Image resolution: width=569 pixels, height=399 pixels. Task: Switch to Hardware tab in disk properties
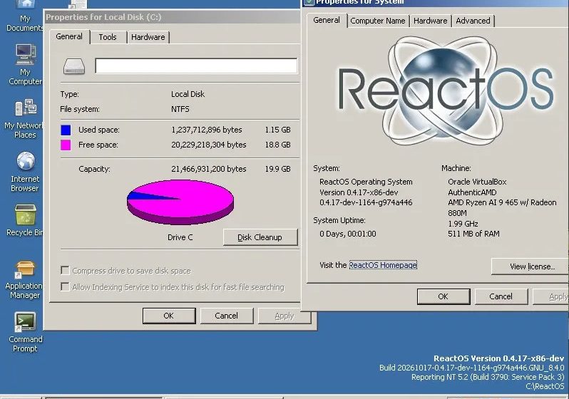[148, 37]
